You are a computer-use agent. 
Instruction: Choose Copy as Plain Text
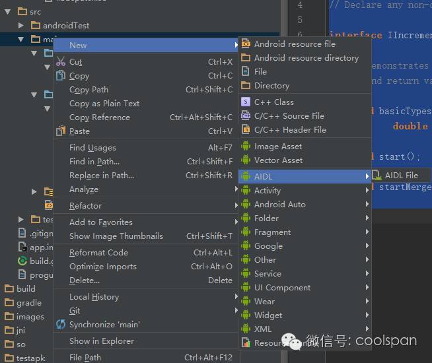(x=146, y=103)
